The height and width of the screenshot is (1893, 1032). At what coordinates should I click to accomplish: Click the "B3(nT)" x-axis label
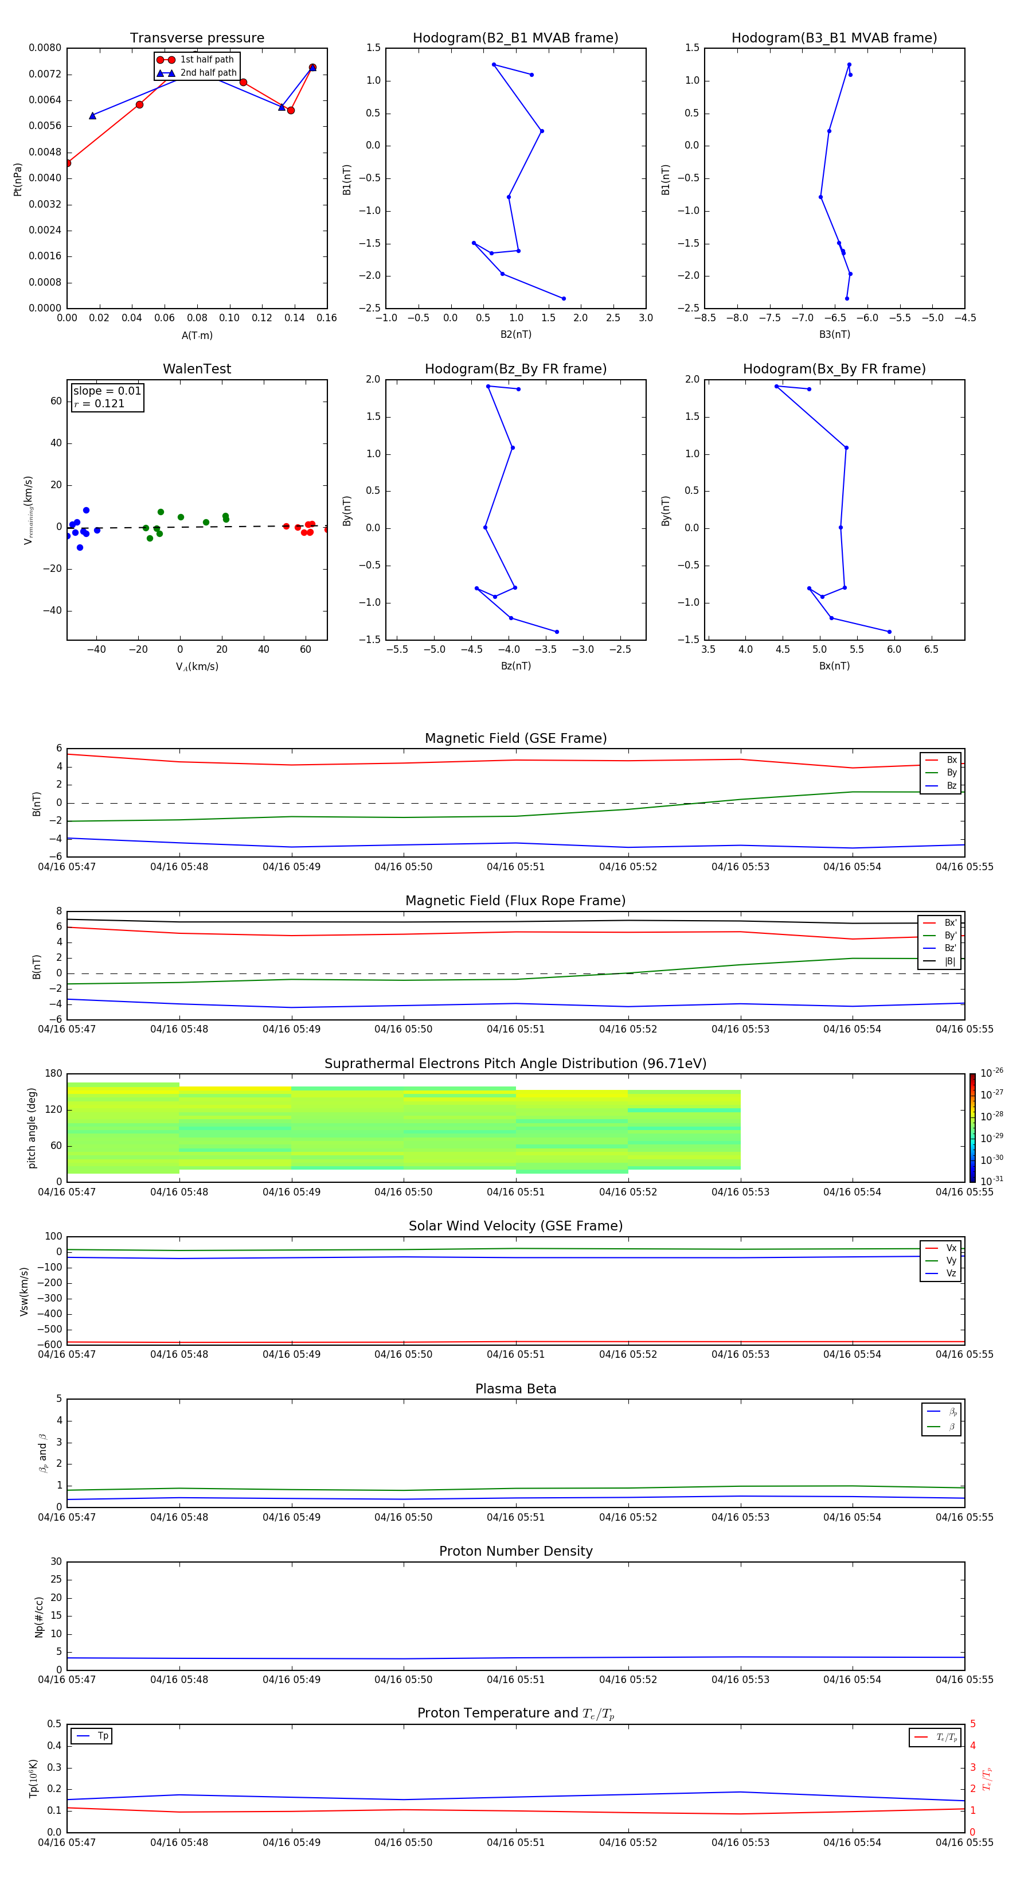834,334
